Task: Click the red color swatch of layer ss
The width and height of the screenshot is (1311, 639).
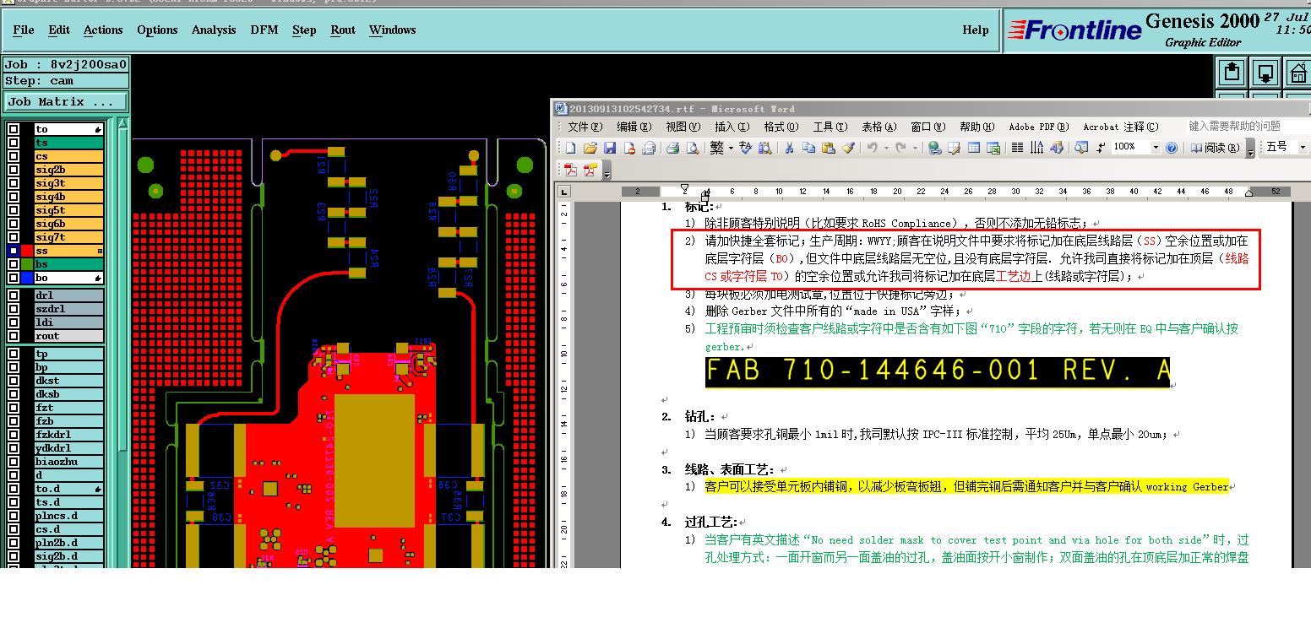Action: tap(27, 251)
